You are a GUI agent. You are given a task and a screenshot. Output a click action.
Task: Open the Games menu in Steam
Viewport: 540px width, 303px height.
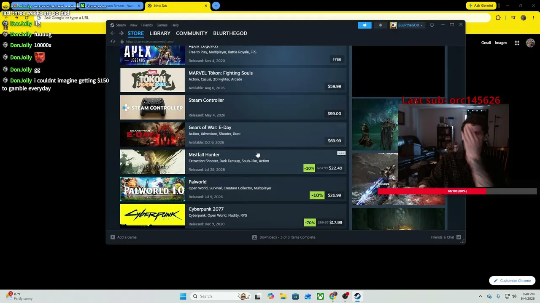(x=162, y=25)
